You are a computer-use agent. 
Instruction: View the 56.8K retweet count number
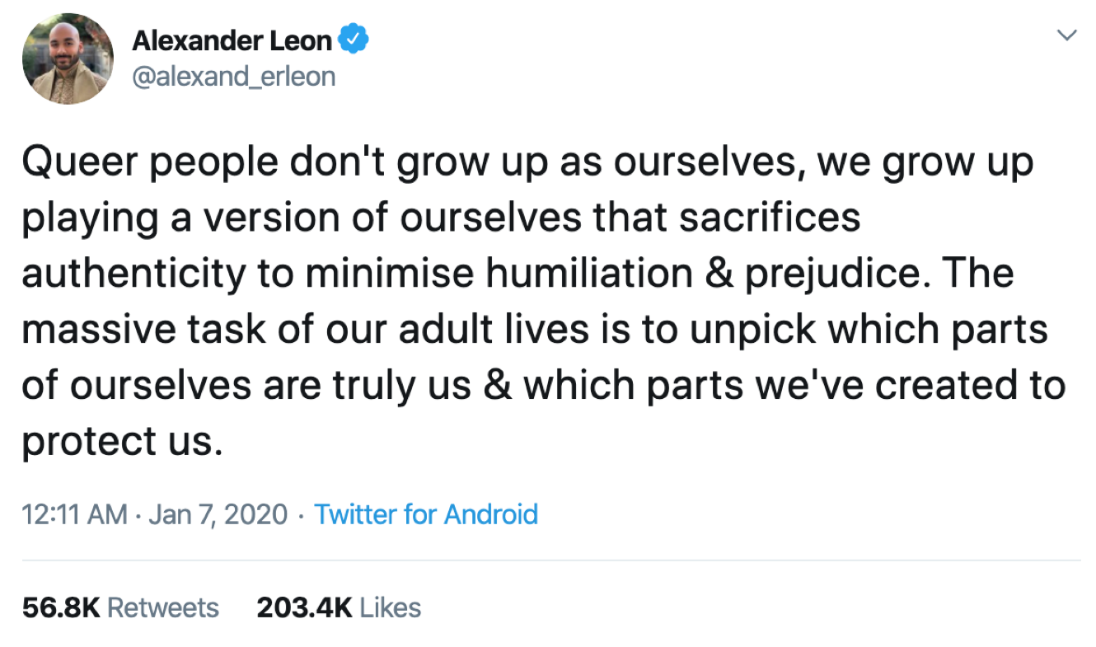point(61,608)
